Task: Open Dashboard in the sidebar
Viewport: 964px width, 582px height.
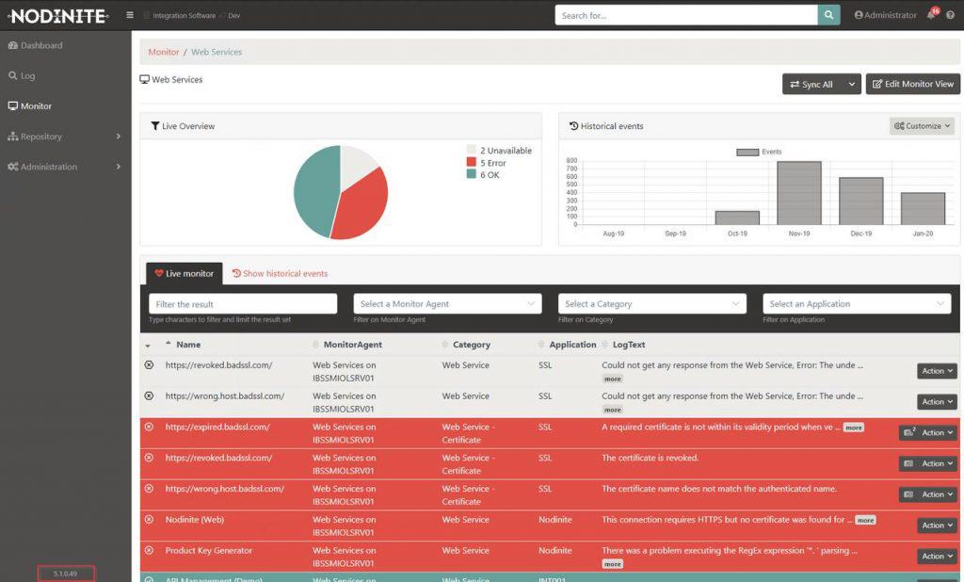Action: 36,45
